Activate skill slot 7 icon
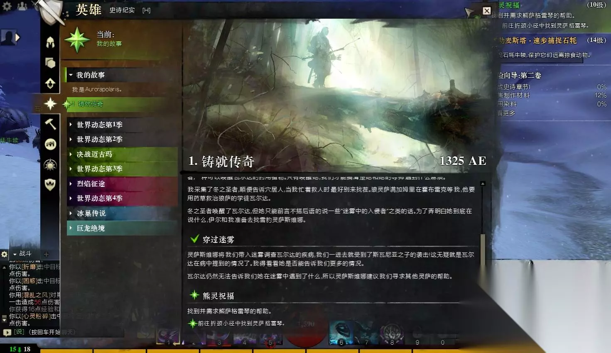 (366, 333)
